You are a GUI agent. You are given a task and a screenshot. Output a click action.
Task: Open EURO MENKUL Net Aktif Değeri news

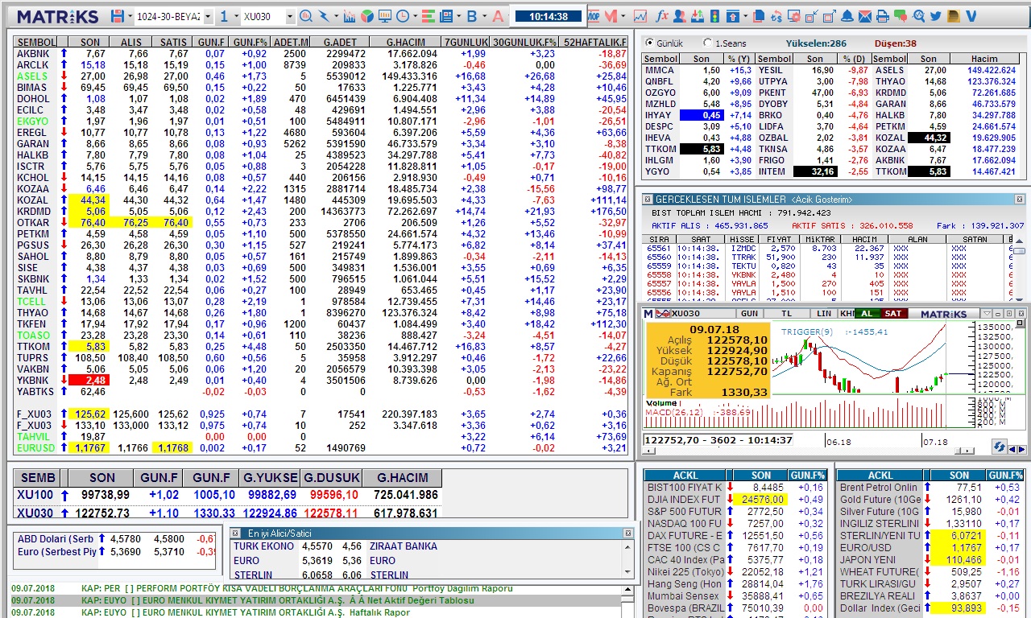(314, 600)
